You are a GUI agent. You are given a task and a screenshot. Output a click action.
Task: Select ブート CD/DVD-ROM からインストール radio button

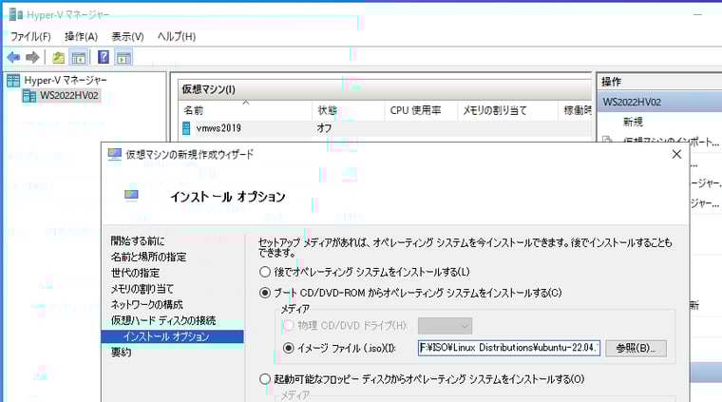[265, 293]
